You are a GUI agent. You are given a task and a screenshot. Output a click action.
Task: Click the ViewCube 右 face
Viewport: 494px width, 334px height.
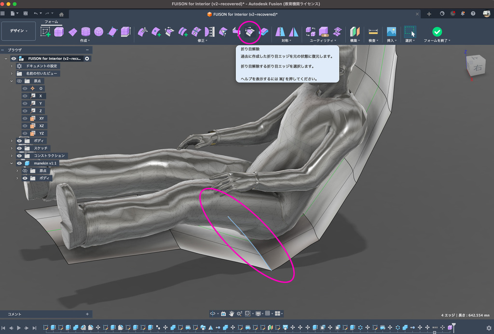(x=478, y=68)
